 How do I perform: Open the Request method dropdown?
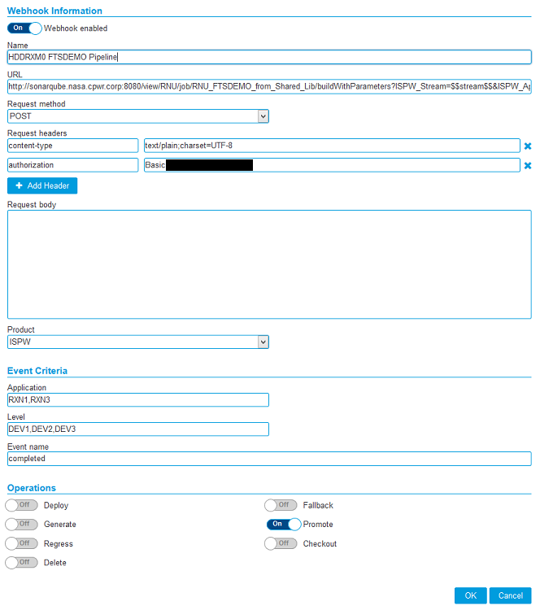coord(138,116)
